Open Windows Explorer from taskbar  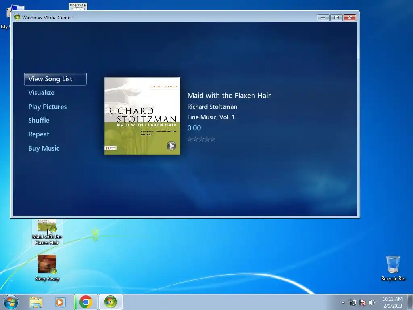36,302
